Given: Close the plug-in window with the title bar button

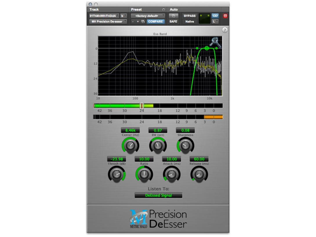Looking at the screenshot, I should click(90, 4).
